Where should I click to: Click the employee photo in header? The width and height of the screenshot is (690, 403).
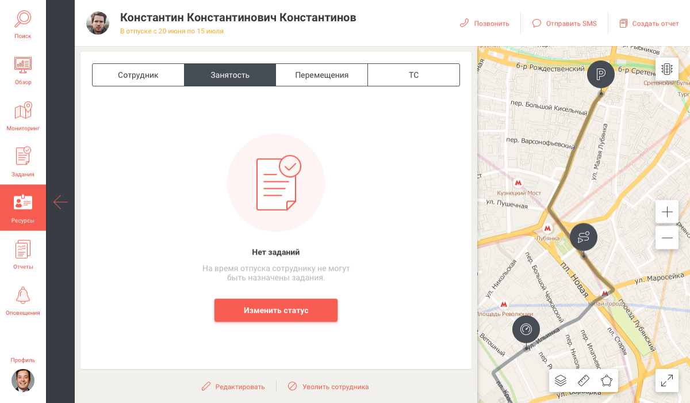tap(98, 23)
